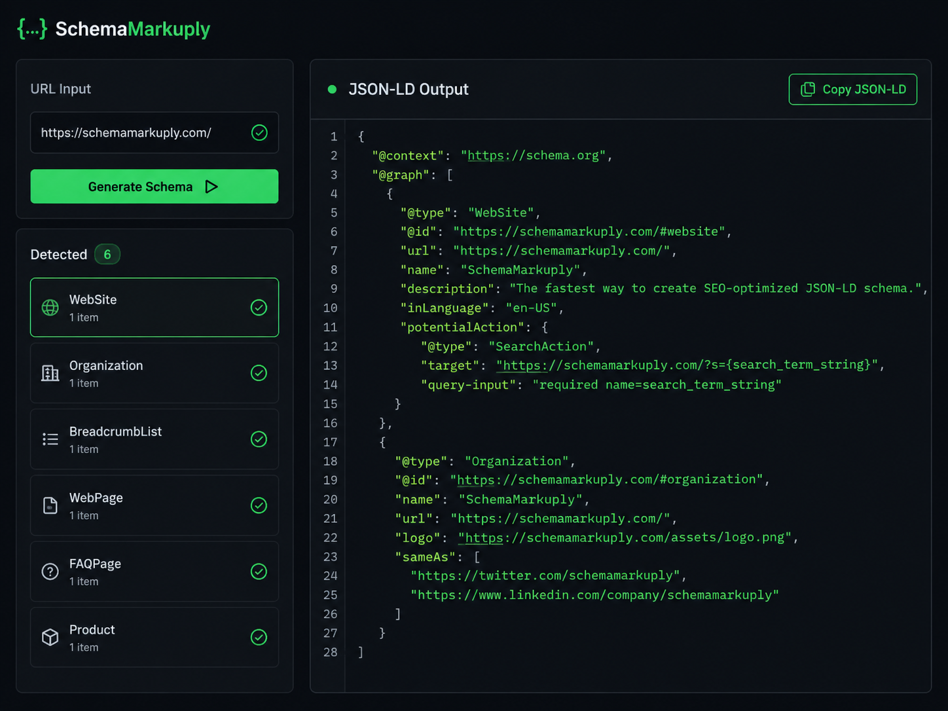This screenshot has width=948, height=711.
Task: Select the Organization detected item
Action: click(155, 373)
